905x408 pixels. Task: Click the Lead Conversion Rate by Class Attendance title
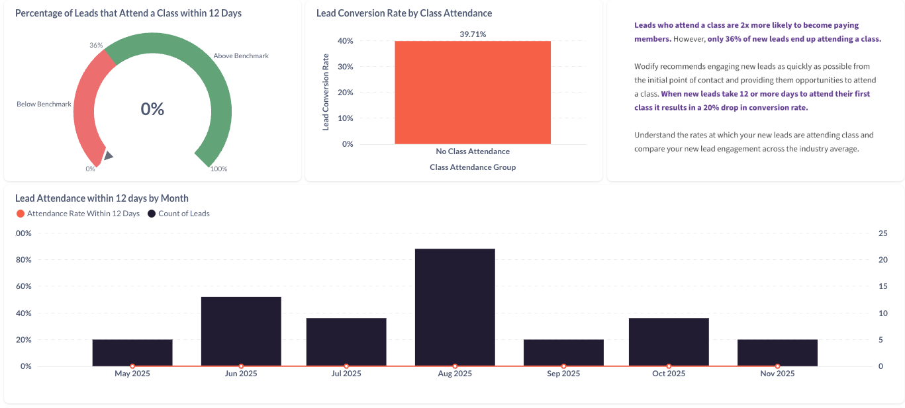click(x=404, y=13)
